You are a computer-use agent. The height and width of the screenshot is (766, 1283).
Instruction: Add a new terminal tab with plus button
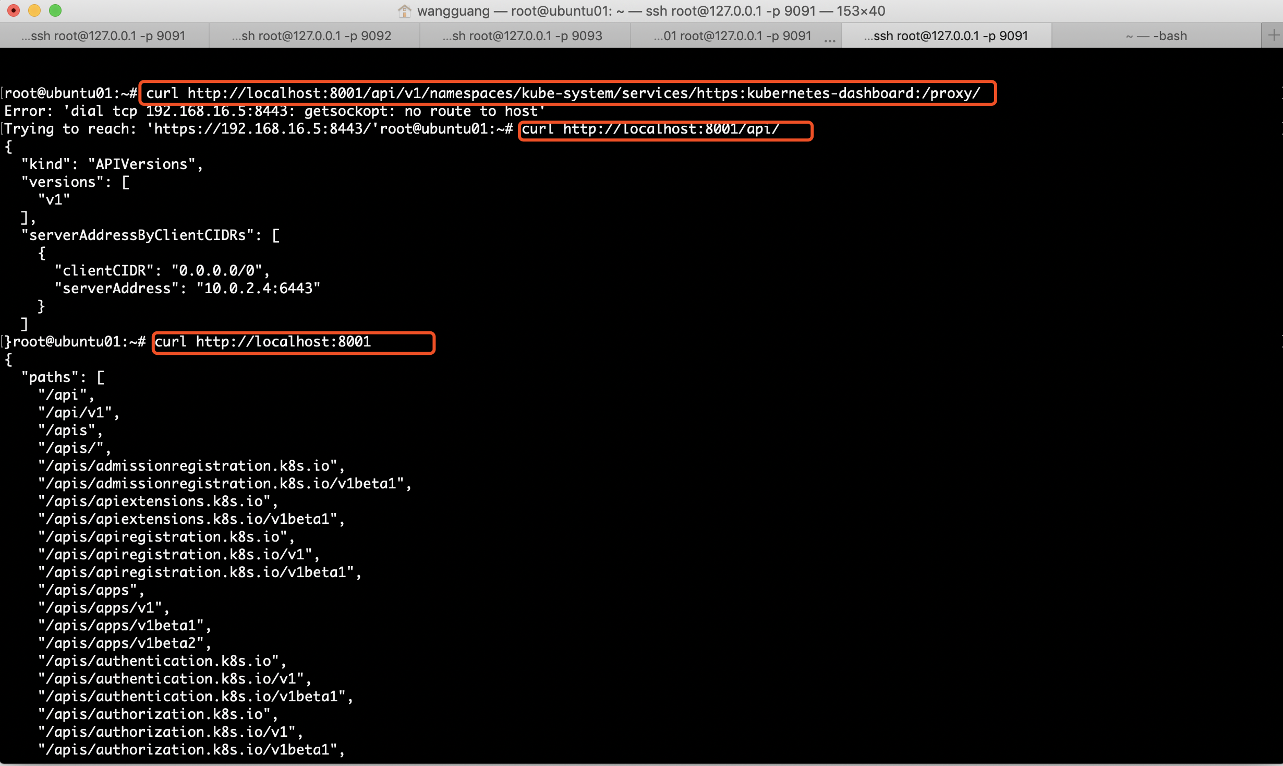tap(1273, 35)
